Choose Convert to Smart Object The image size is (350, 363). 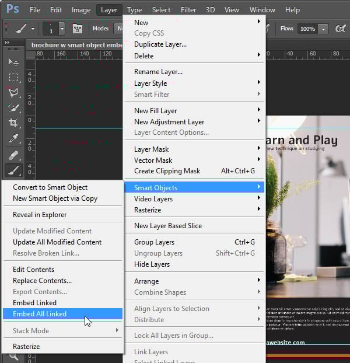62,187
